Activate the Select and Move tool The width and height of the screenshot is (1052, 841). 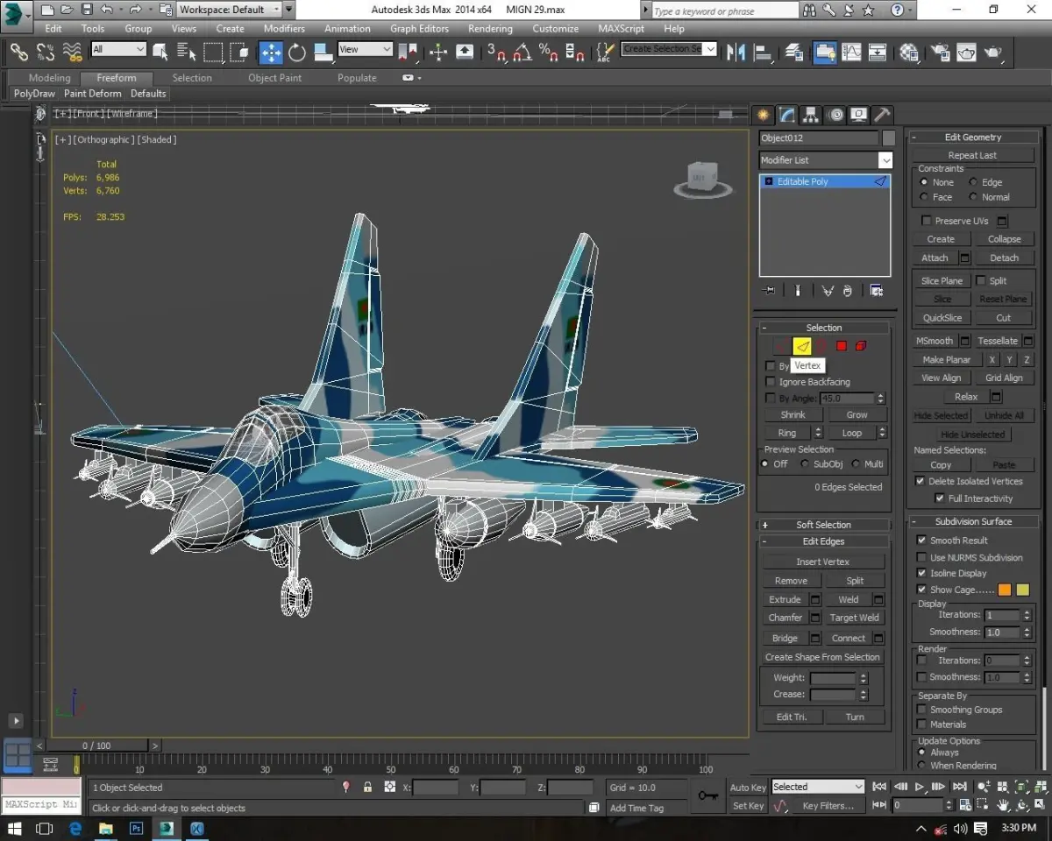(x=270, y=52)
